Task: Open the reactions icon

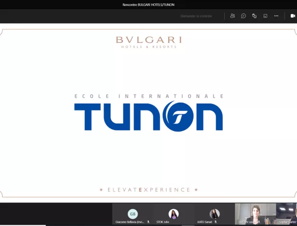Action: pyautogui.click(x=254, y=16)
